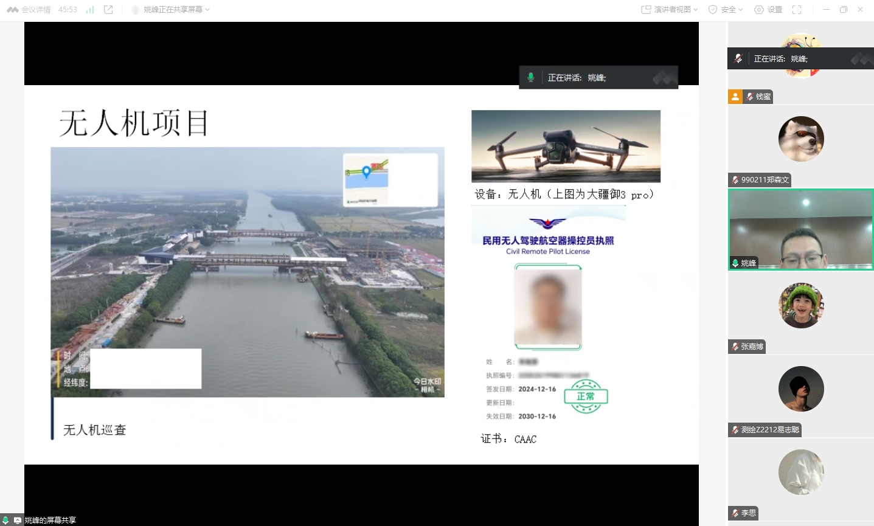This screenshot has height=526, width=874.
Task: Click the 设置 settings label
Action: (775, 10)
